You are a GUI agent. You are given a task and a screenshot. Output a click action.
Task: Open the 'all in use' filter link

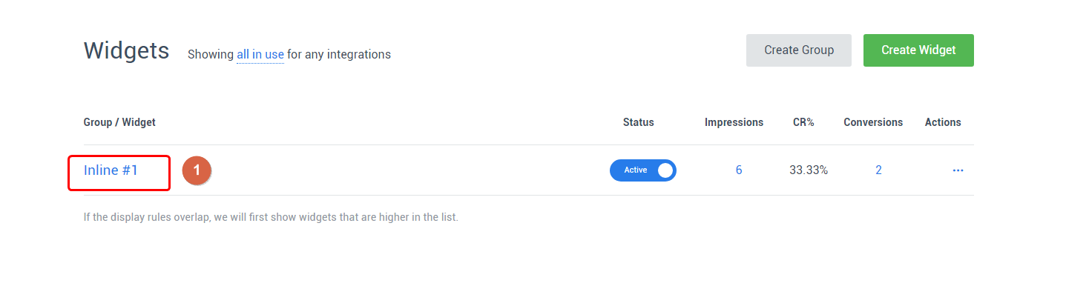pyautogui.click(x=260, y=54)
